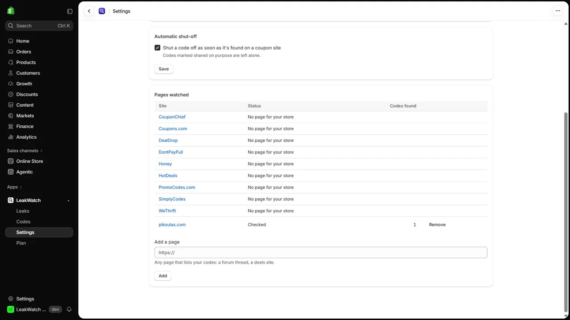Click the LeakWatch icon in breadcrumb

point(102,11)
